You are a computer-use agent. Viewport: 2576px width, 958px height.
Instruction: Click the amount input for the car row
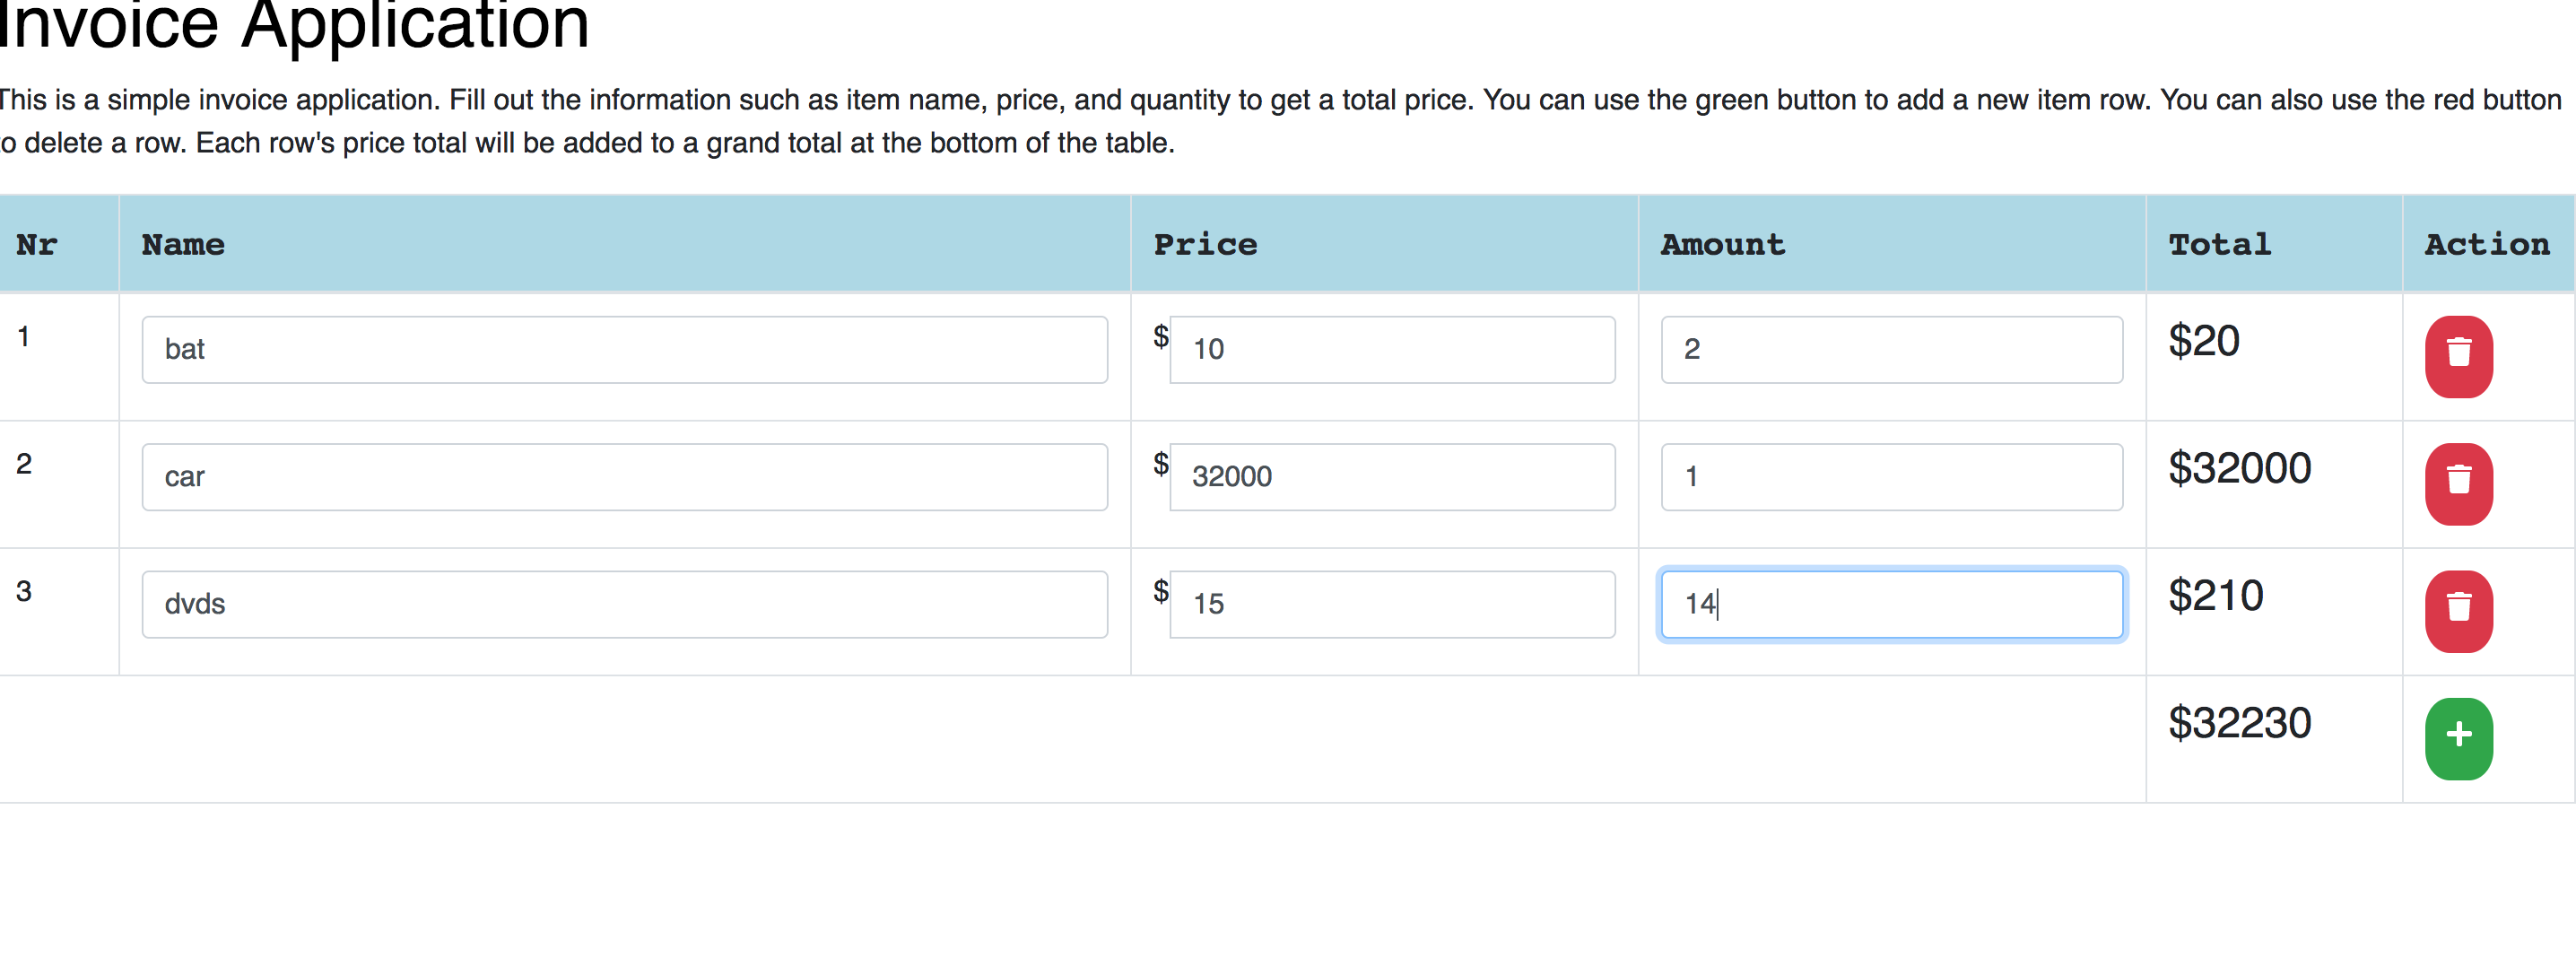(1891, 476)
